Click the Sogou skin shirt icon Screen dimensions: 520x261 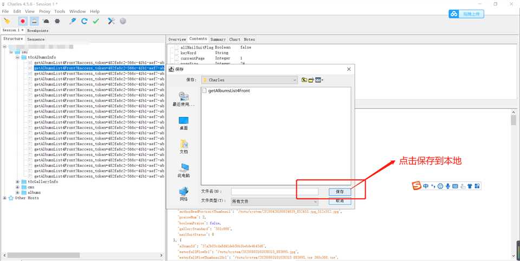[470, 186]
